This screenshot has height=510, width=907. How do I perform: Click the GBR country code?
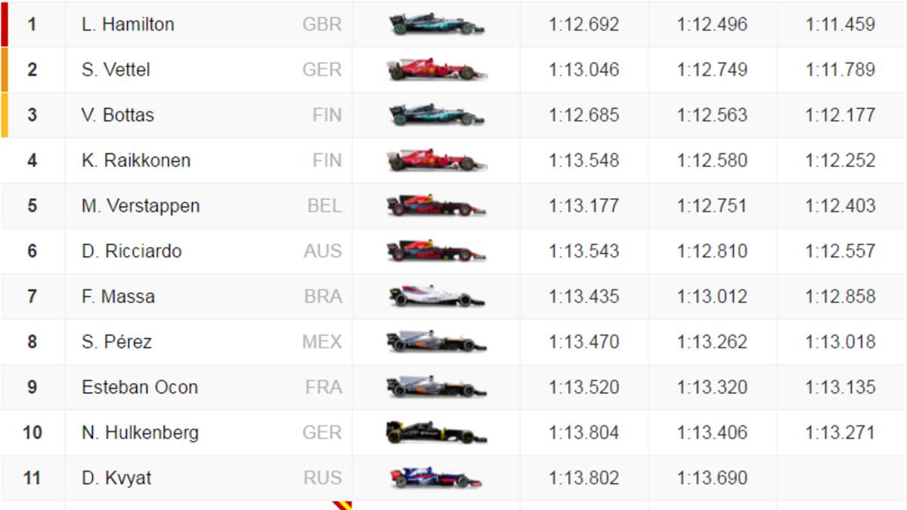coord(322,24)
